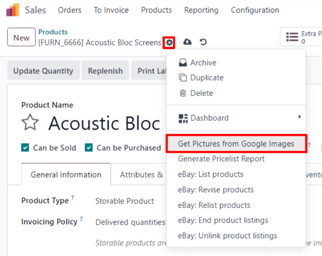Follow the Products breadcrumb link
The image size is (322, 256).
click(53, 32)
